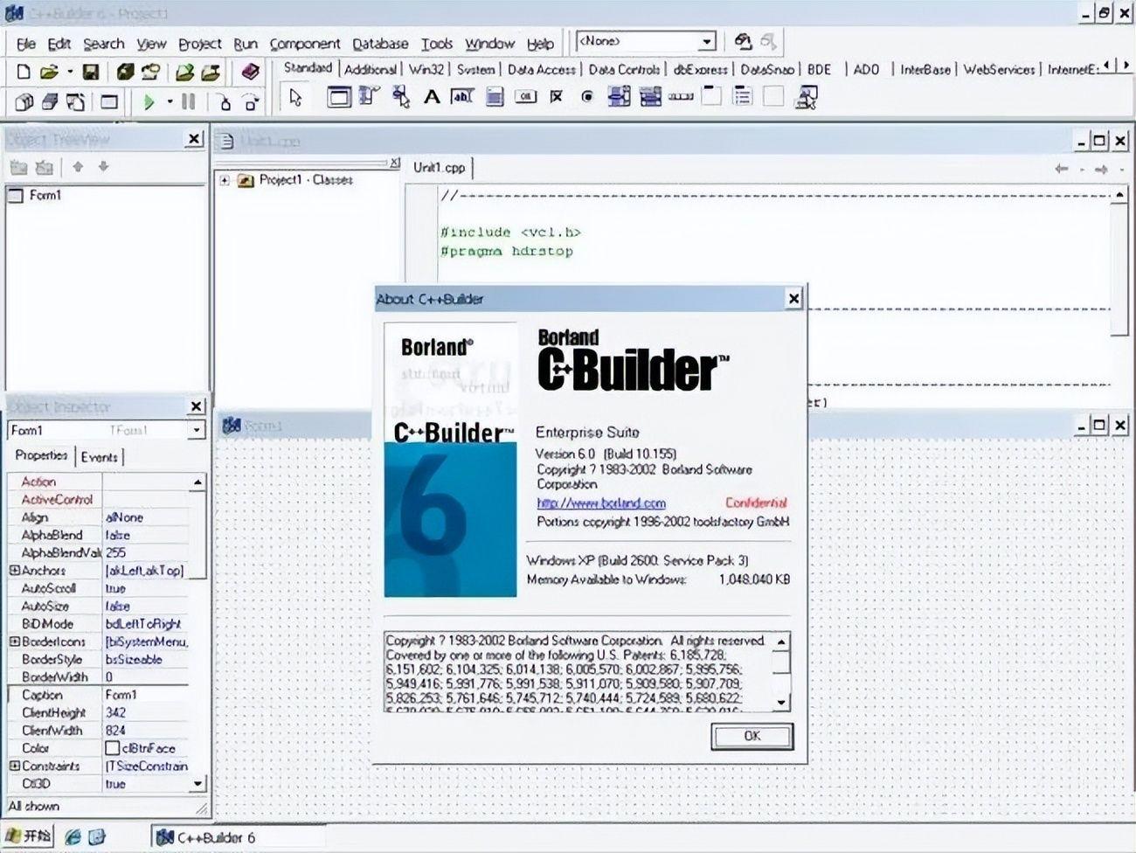
Task: Open the dropdown arrow beside Open icon
Action: (69, 72)
